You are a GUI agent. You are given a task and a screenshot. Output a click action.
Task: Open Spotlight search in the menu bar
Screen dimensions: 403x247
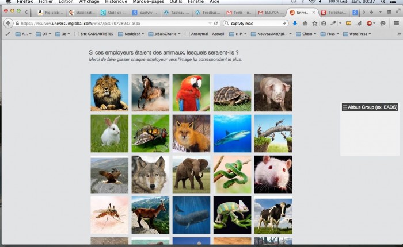pos(383,2)
